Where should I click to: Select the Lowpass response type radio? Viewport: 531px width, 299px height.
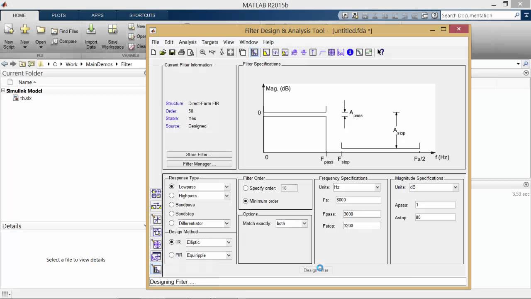172,187
